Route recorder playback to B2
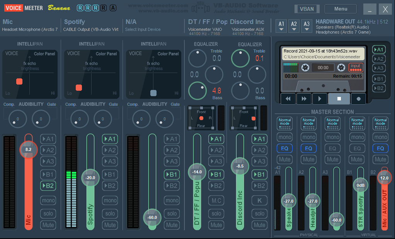395x239 pixels. 379,88
